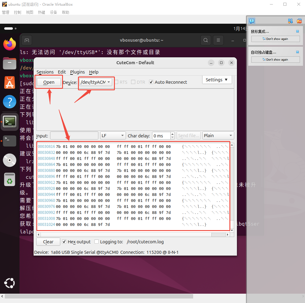The image size is (305, 303).
Task: Show applications via Ubuntu logo
Action: pos(10,283)
